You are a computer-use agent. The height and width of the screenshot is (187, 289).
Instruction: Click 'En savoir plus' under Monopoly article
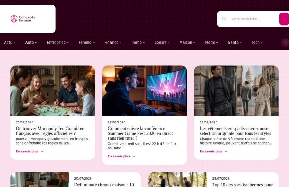click(x=30, y=151)
